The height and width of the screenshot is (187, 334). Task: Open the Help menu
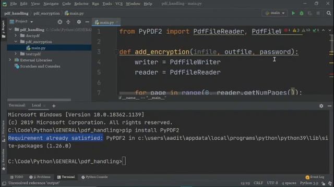click(148, 4)
